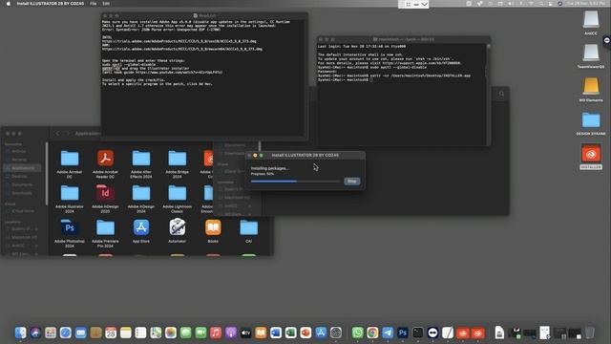Viewport: 611px width, 344px height.
Task: Open Safari from the Dock
Action: coord(66,333)
